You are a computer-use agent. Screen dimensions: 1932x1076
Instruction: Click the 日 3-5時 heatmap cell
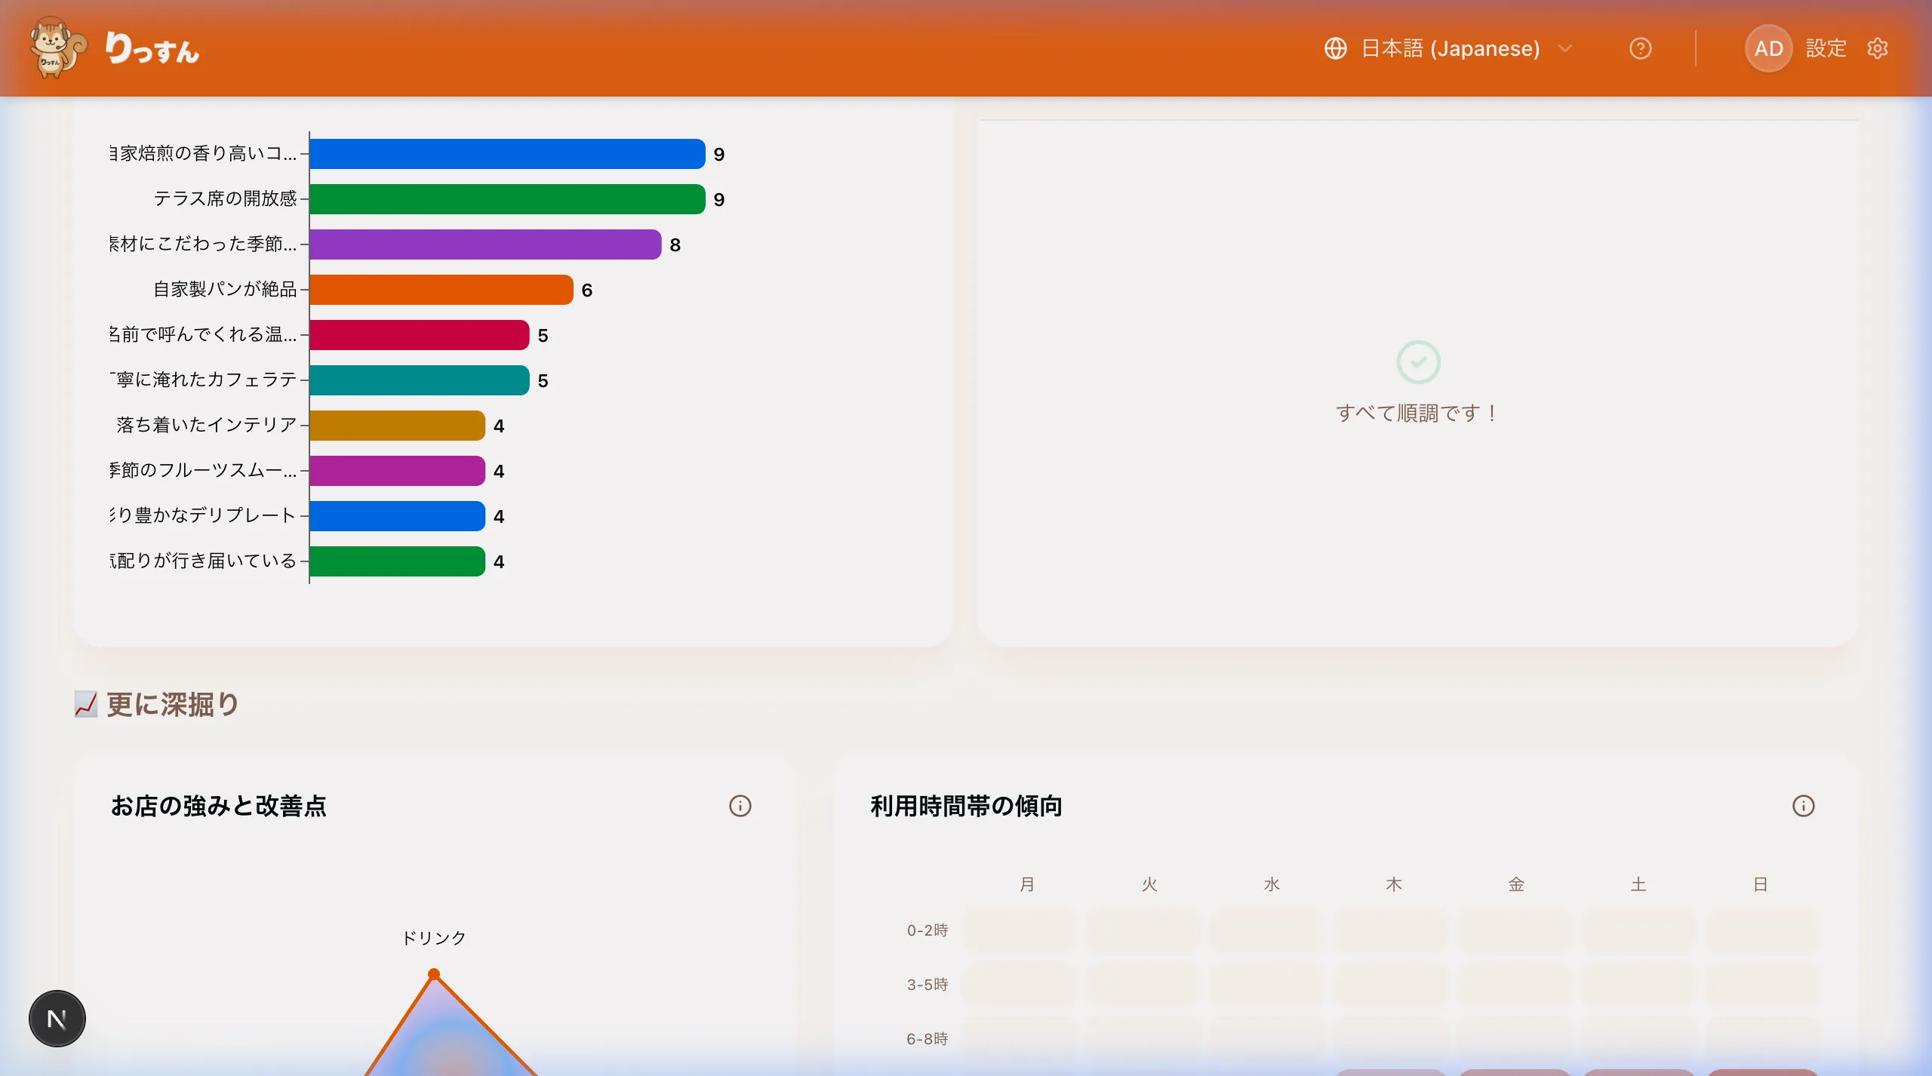(1764, 985)
